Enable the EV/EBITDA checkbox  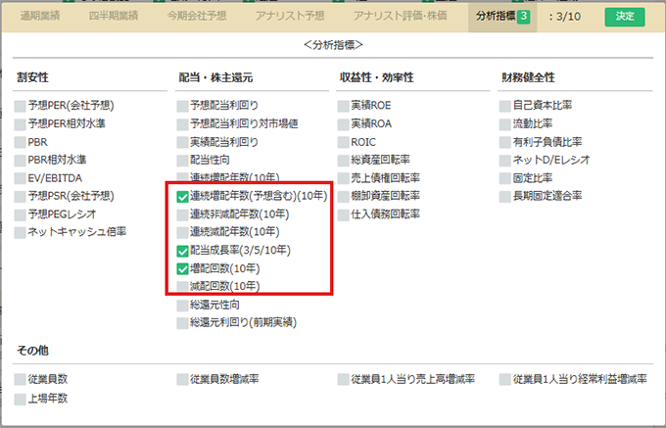[x=20, y=178]
